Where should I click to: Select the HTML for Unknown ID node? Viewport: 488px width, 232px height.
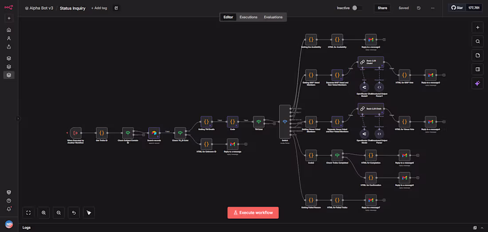(x=206, y=144)
